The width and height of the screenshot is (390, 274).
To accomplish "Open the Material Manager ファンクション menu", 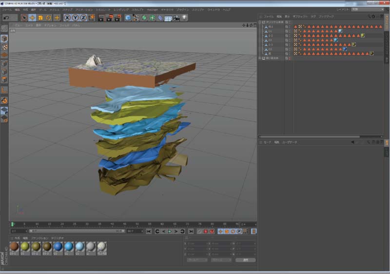I will (x=39, y=238).
